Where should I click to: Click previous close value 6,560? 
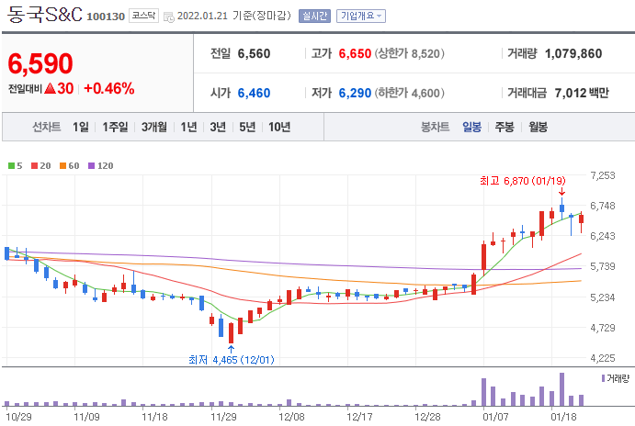pyautogui.click(x=254, y=53)
